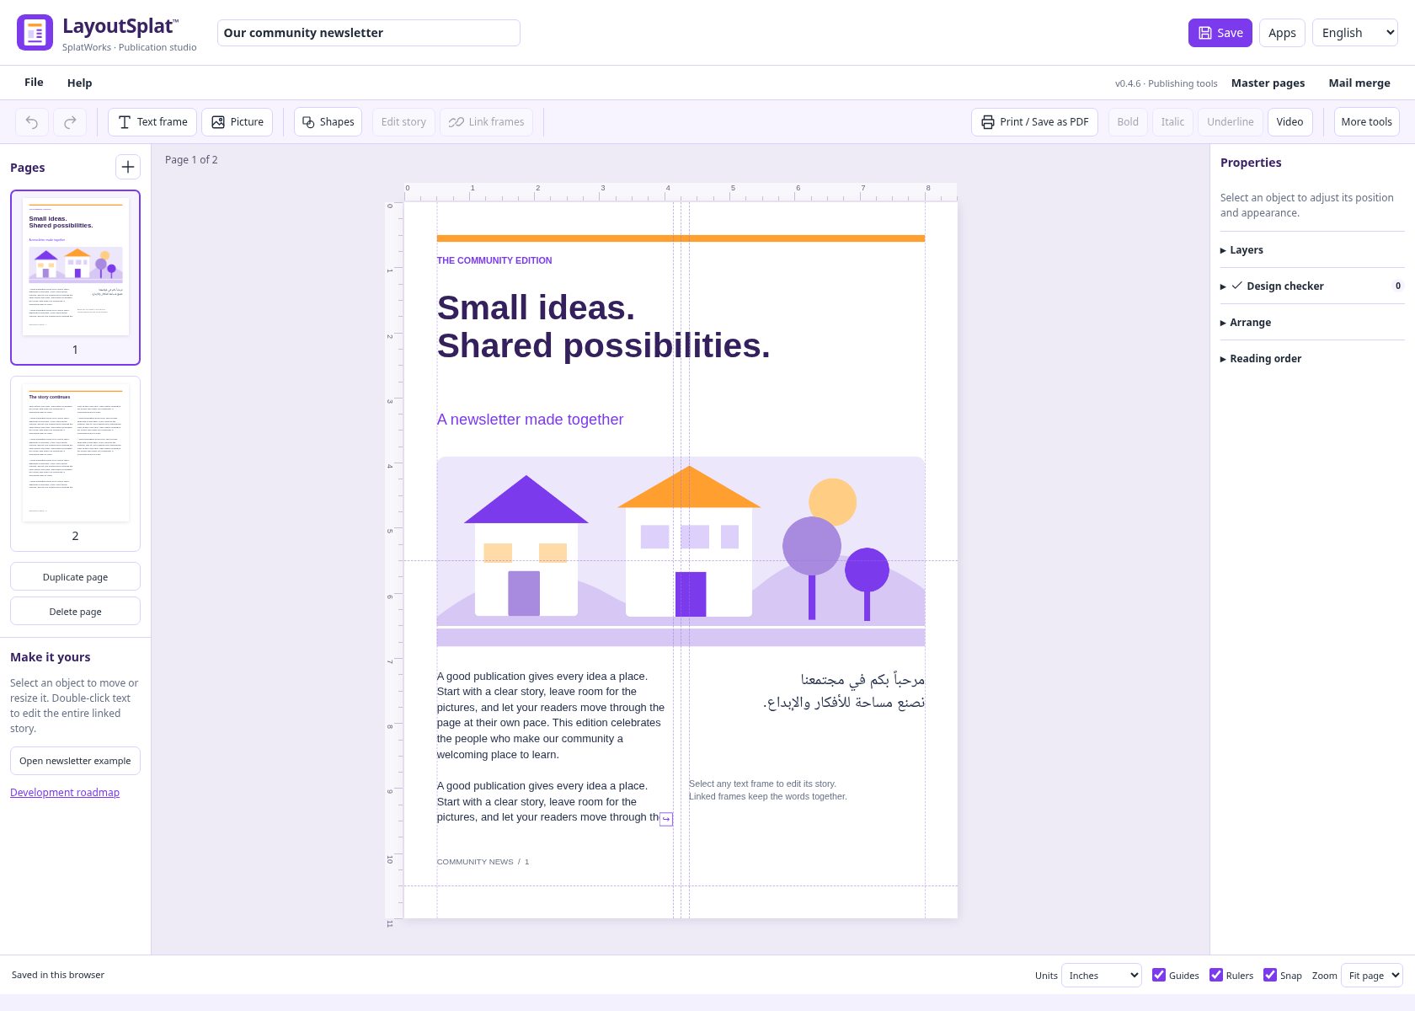Click the linked-frame overflow icon on text
Viewport: 1415px width, 1011px height.
click(x=666, y=819)
